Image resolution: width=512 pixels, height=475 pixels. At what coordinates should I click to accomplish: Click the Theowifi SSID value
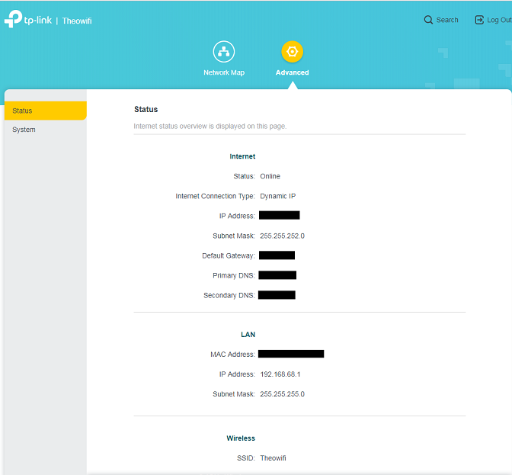pos(274,458)
